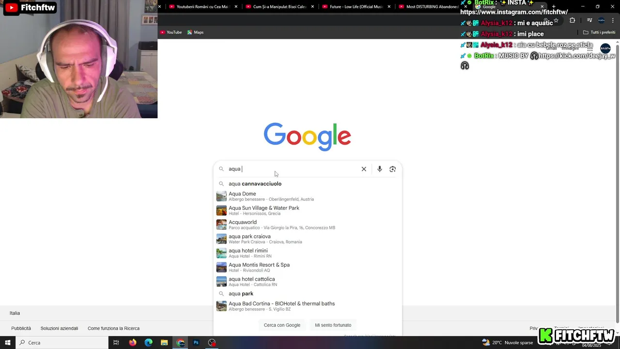Close the 'Future - Low Life' tab
The image size is (620, 349).
389,7
